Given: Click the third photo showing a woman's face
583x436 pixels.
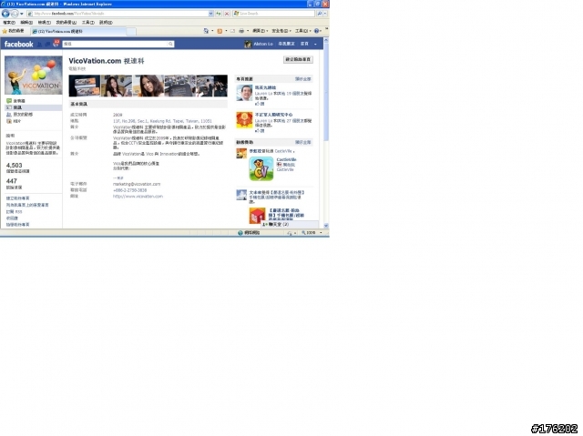Looking at the screenshot, I should pyautogui.click(x=148, y=86).
